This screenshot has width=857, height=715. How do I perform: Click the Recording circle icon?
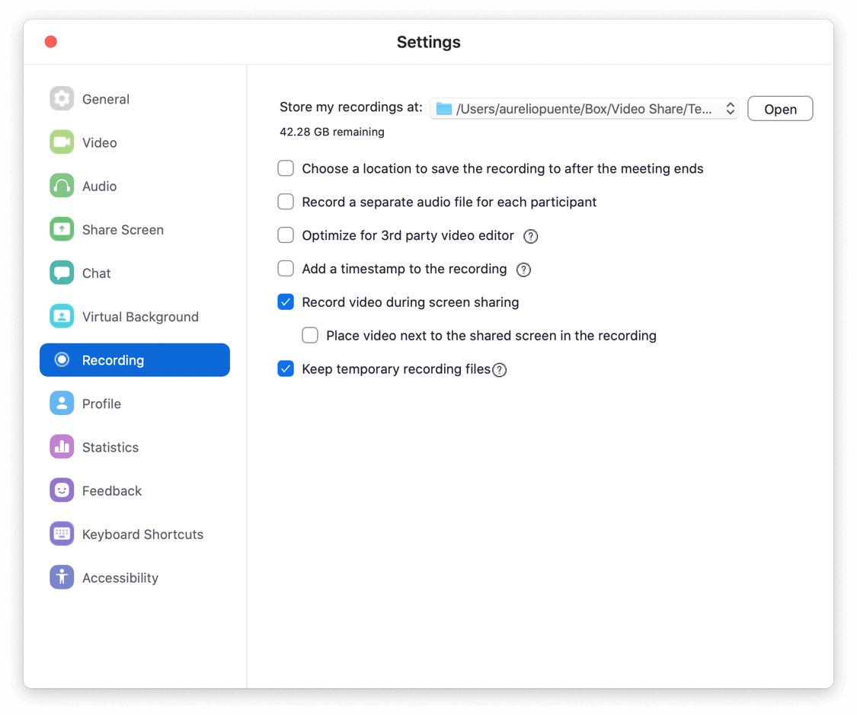coord(62,359)
